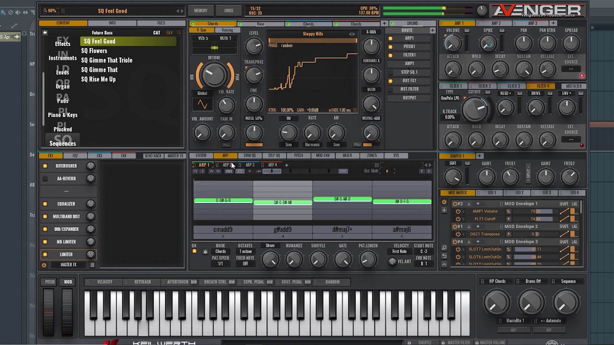Screen dimensions: 614x345
Task: Open the MIXER tab
Action: (347, 156)
